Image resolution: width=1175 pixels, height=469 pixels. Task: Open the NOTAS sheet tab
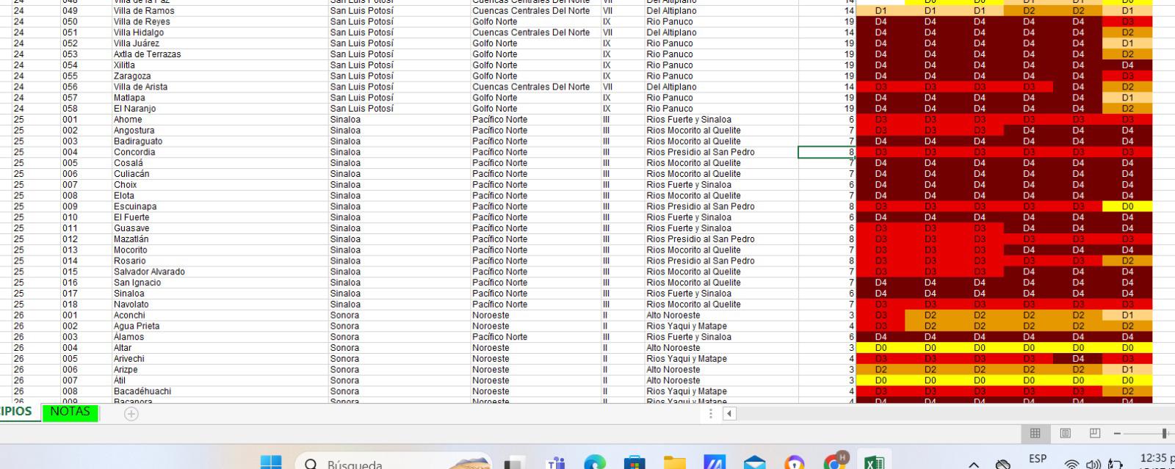(x=70, y=412)
